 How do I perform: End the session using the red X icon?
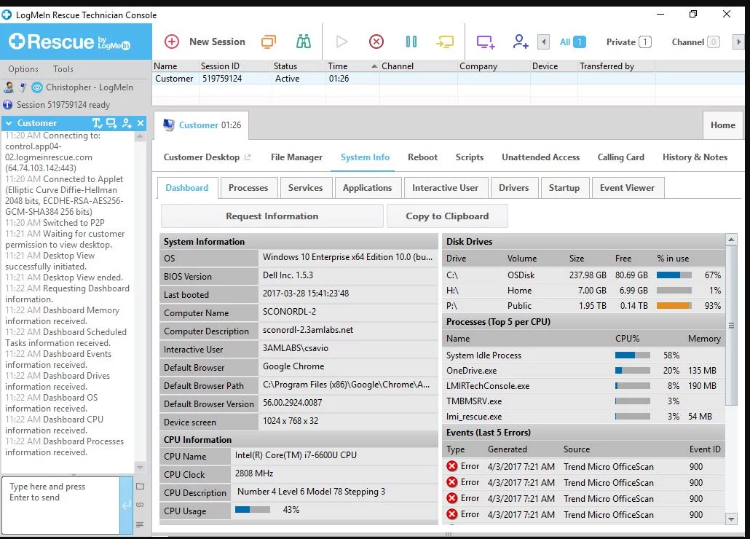click(376, 42)
